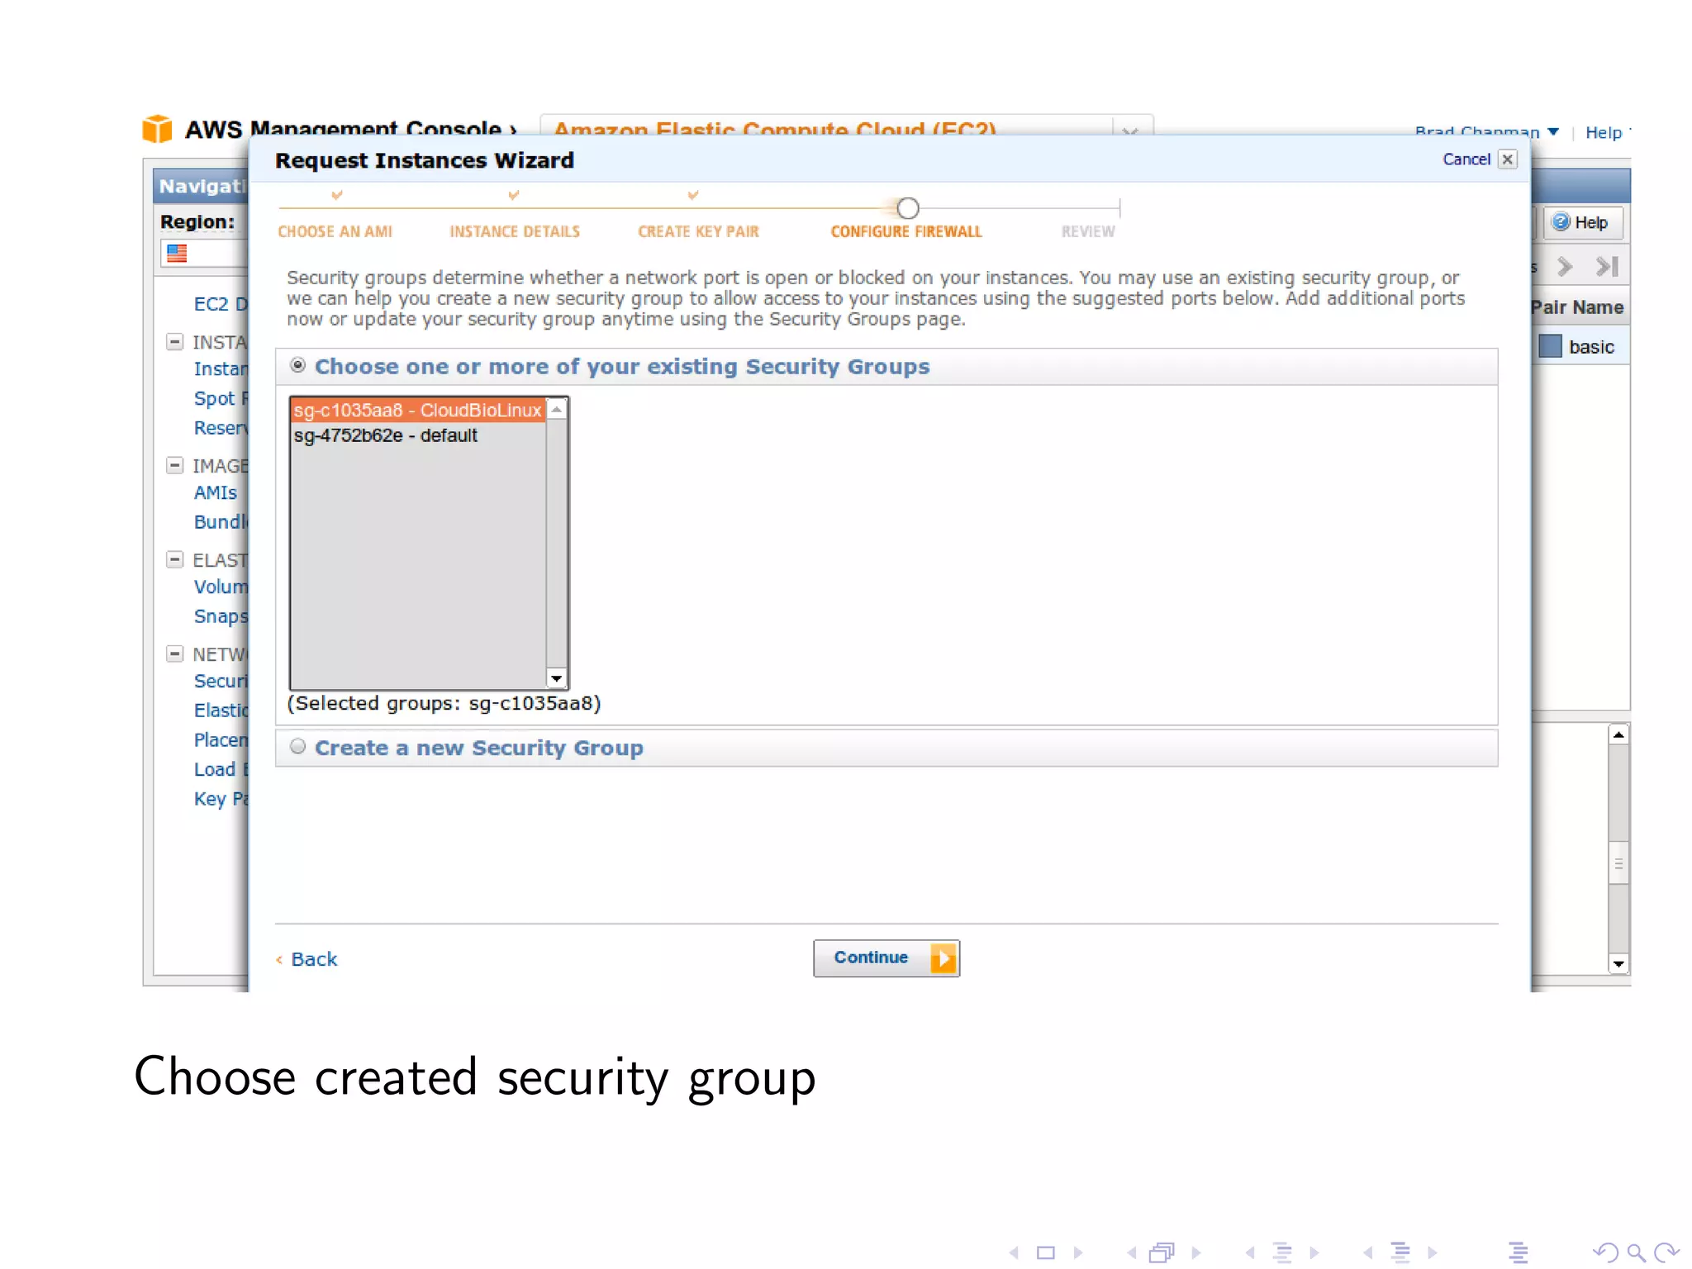Open the Brad Chapman account dropdown
The width and height of the screenshot is (1692, 1269).
coord(1485,132)
